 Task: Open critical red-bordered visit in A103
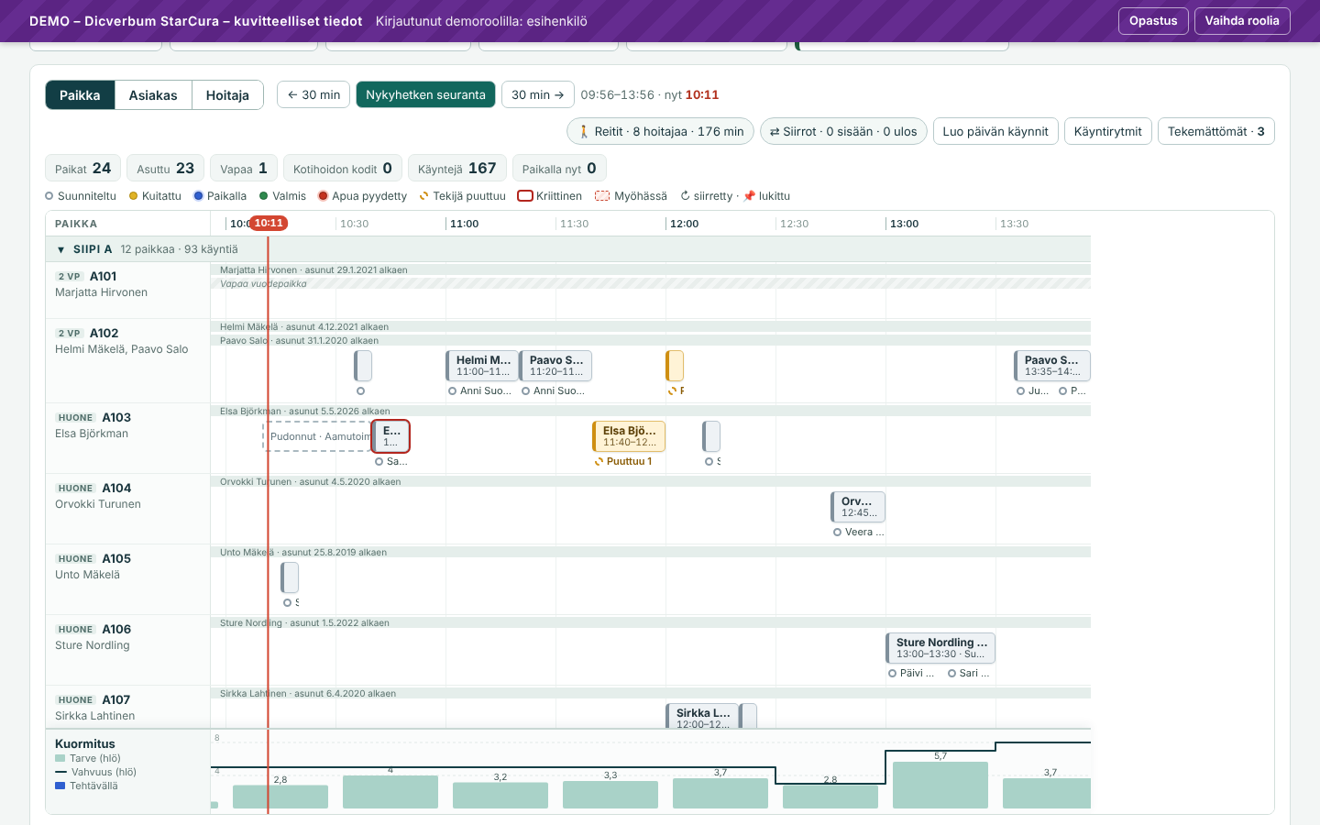pyautogui.click(x=390, y=436)
